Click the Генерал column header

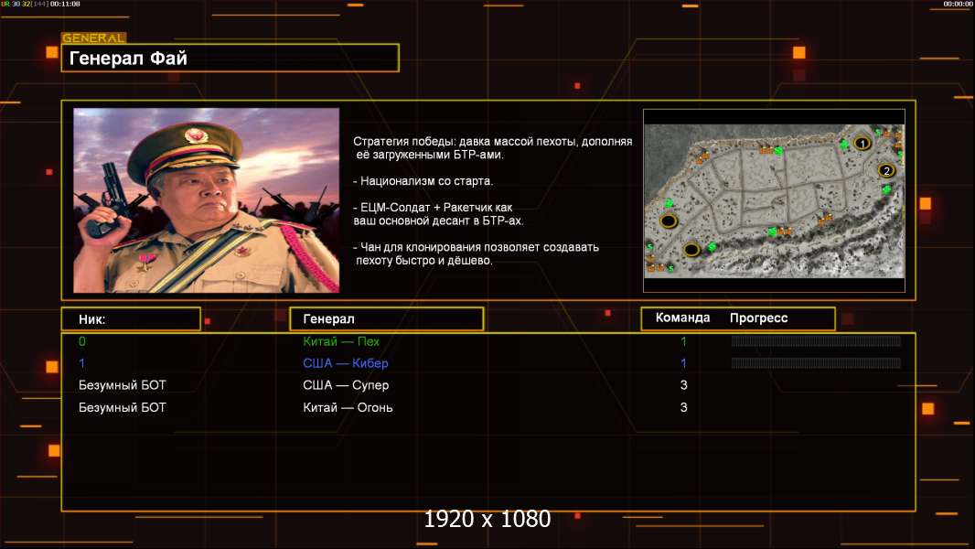pyautogui.click(x=386, y=318)
